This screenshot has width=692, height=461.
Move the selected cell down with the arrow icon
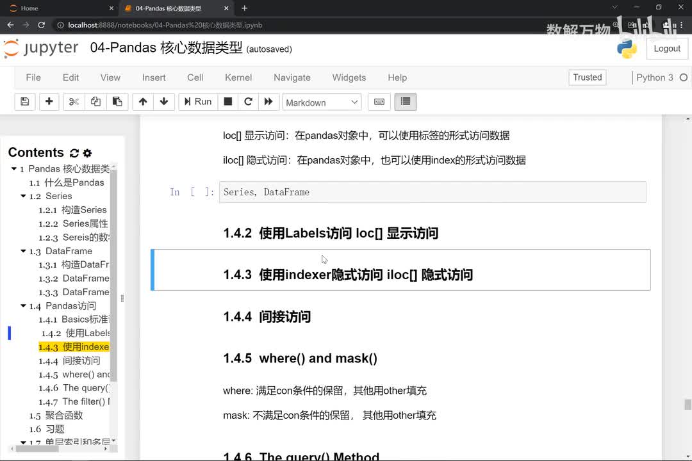164,102
